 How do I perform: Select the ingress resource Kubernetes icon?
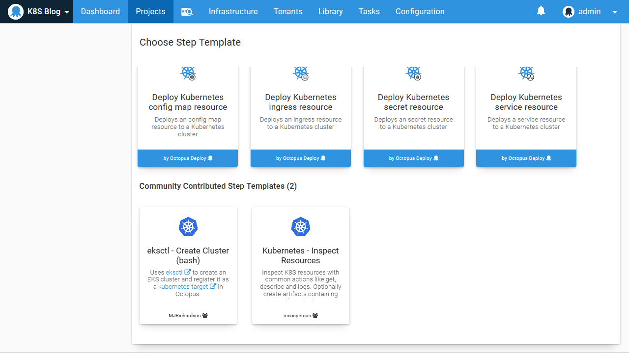pos(301,74)
